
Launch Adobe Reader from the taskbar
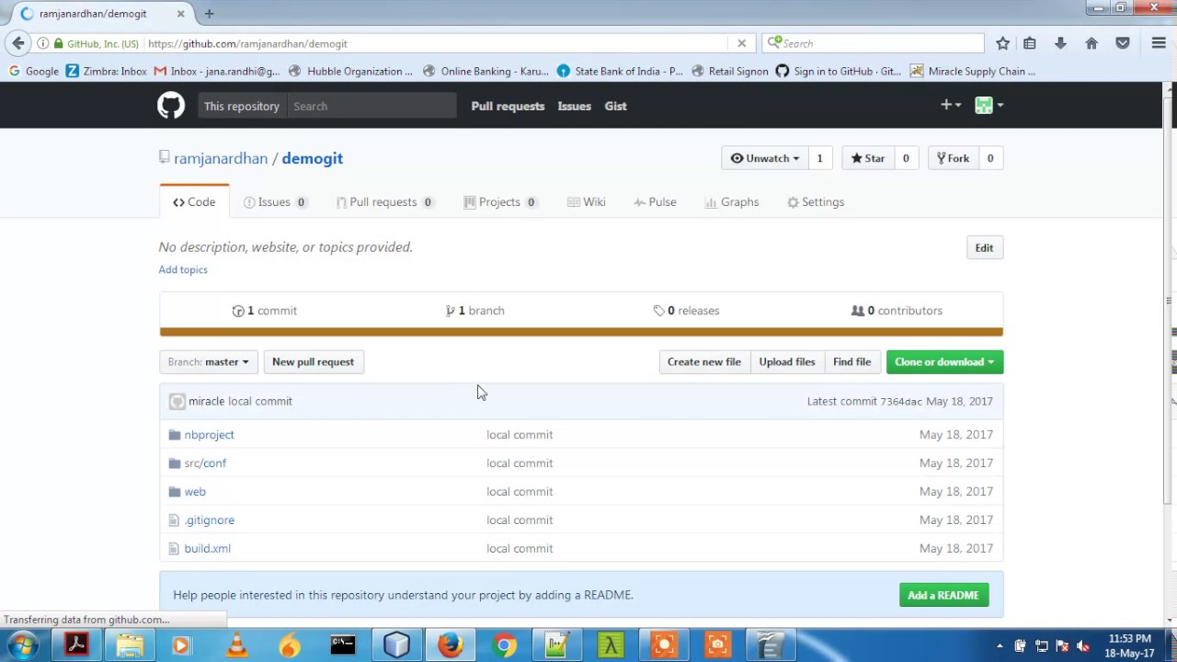coord(76,645)
